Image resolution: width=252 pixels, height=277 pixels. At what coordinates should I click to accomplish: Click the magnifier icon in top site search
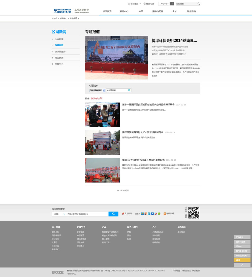[199, 4]
